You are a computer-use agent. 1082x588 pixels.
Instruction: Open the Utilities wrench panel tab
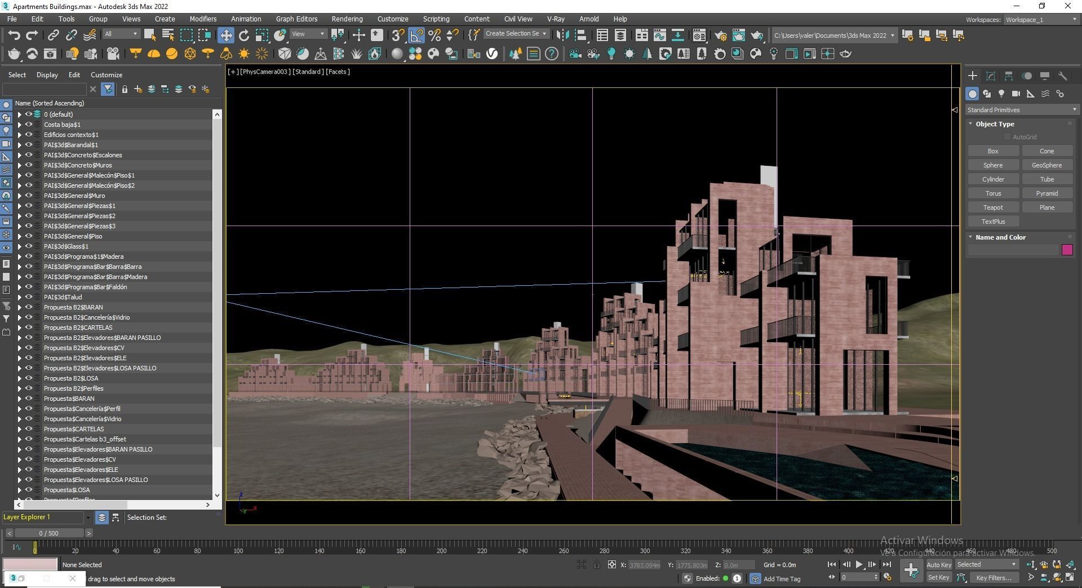tap(1063, 76)
